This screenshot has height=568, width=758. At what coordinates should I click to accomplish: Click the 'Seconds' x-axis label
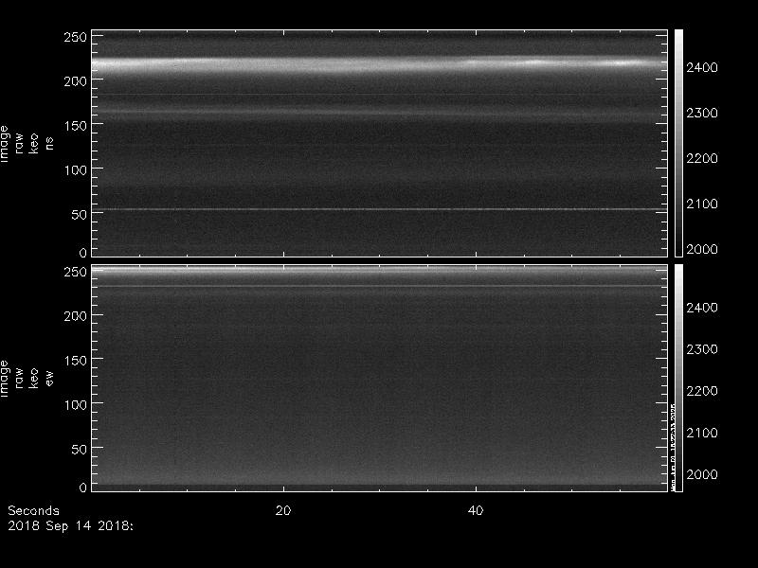[33, 510]
